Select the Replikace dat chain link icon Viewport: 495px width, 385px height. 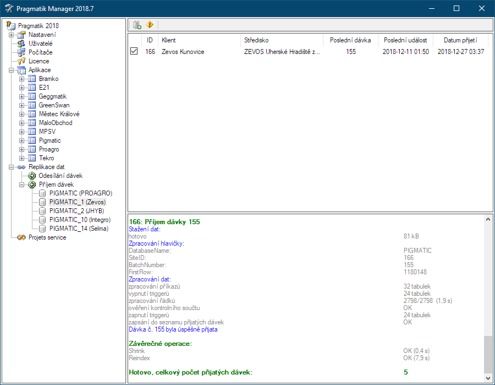point(21,167)
